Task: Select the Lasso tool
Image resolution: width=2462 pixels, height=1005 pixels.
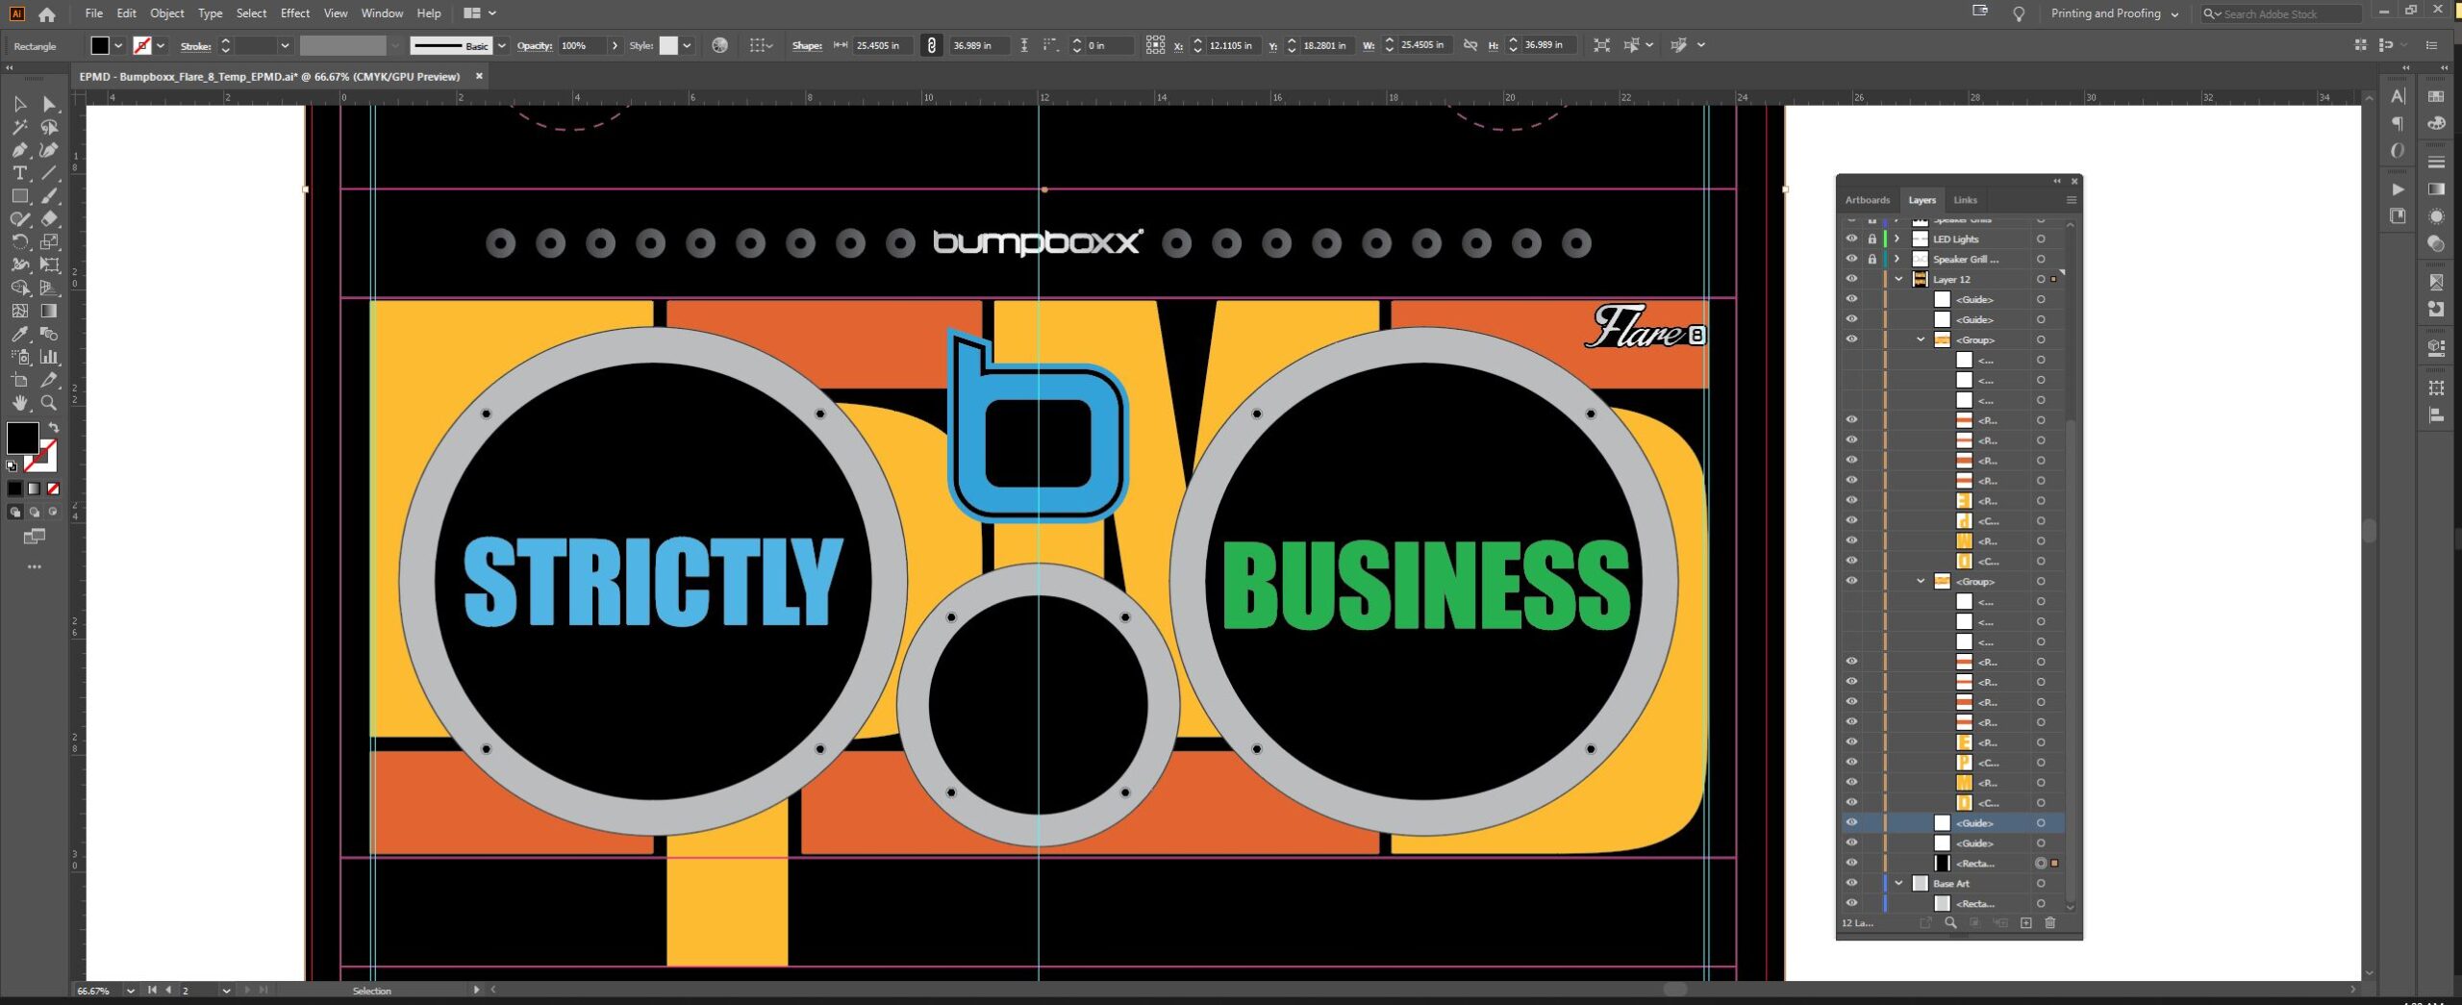Action: coord(49,127)
